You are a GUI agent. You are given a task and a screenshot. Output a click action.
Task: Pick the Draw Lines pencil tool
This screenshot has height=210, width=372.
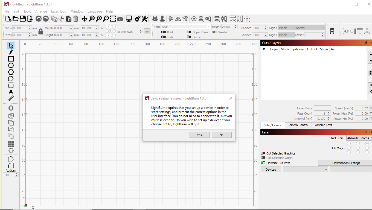(x=11, y=52)
